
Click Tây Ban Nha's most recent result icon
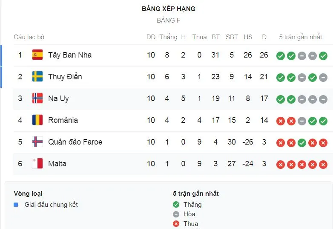pyautogui.click(x=323, y=55)
